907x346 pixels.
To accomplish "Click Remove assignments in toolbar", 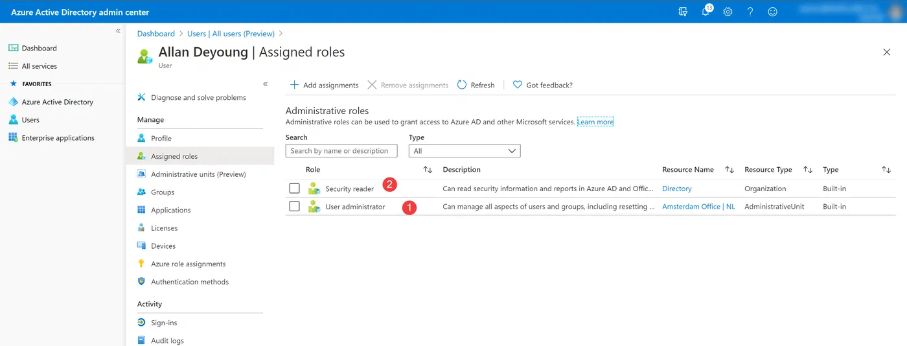I will tap(408, 85).
